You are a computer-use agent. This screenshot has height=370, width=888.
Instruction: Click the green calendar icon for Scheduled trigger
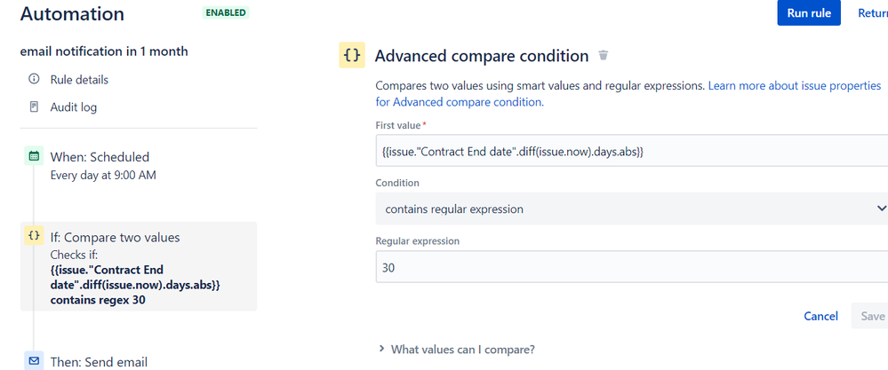[34, 157]
